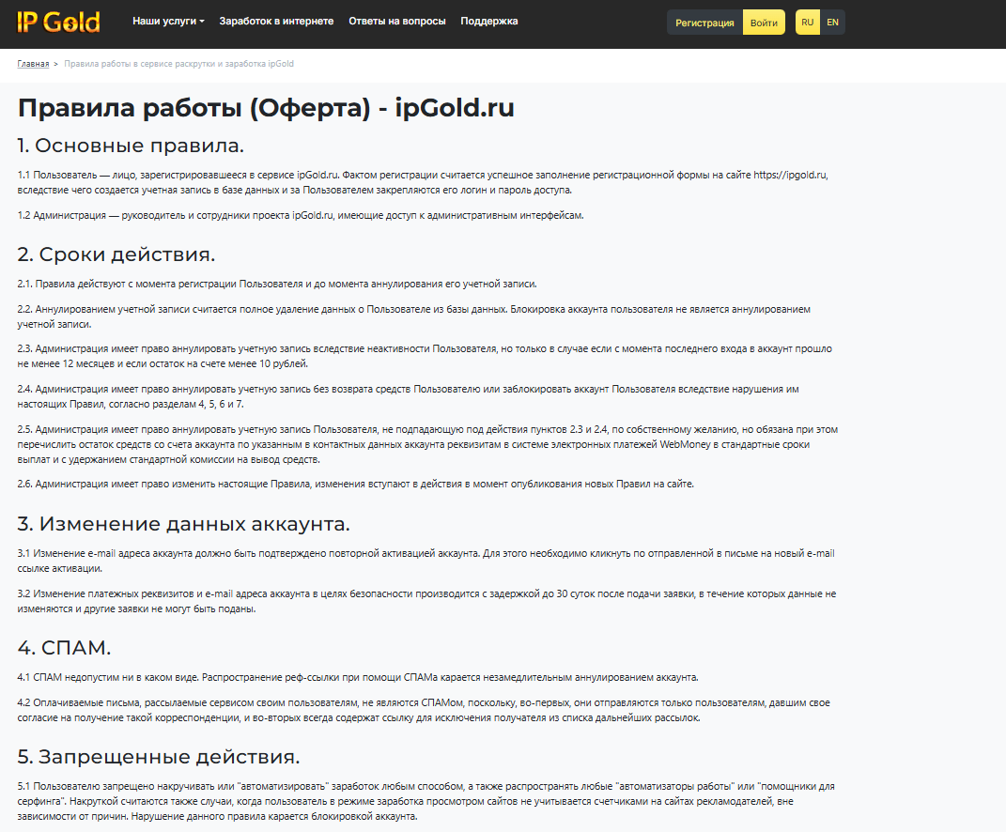
Task: Follow the Главная breadcrumb link
Action: (34, 64)
